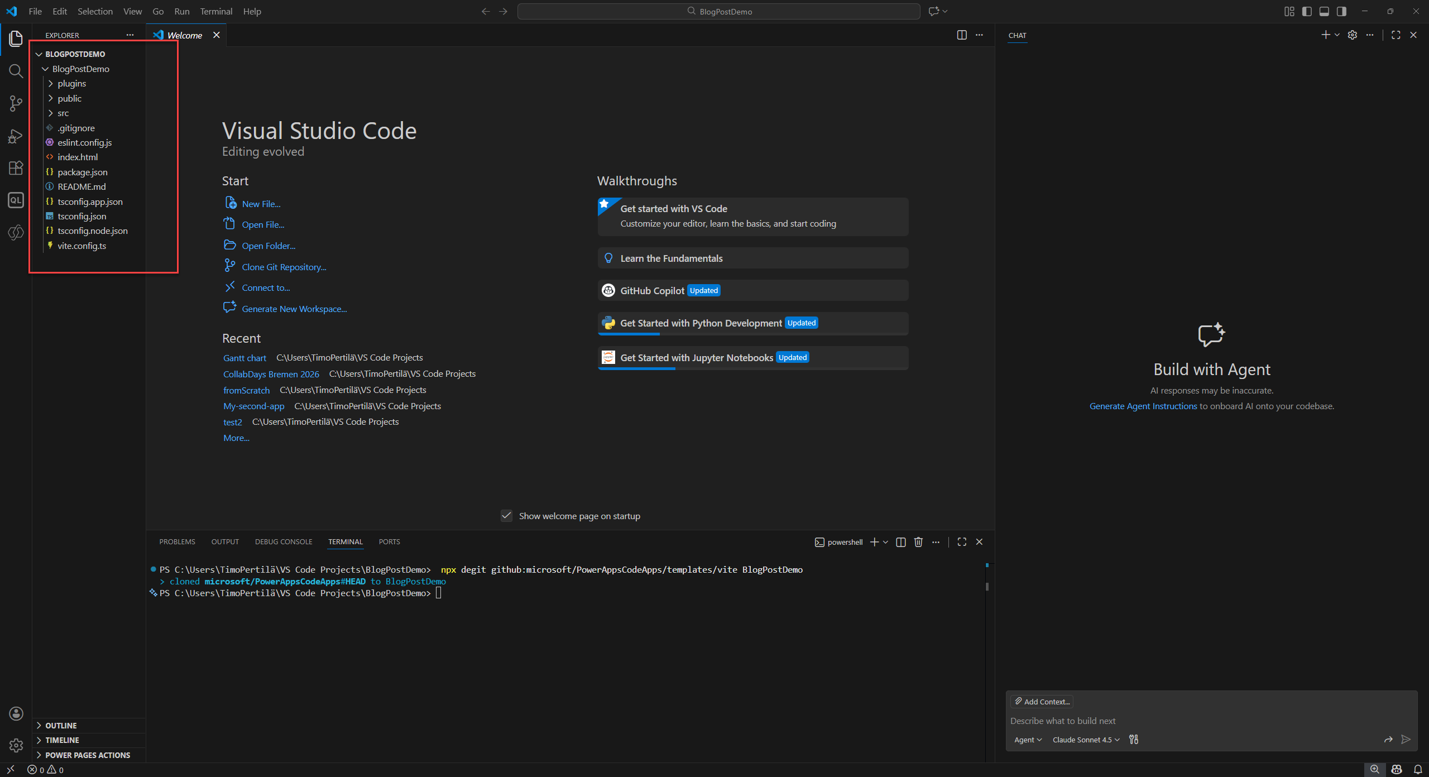Expand the plugins folder
This screenshot has height=777, width=1429.
click(71, 84)
